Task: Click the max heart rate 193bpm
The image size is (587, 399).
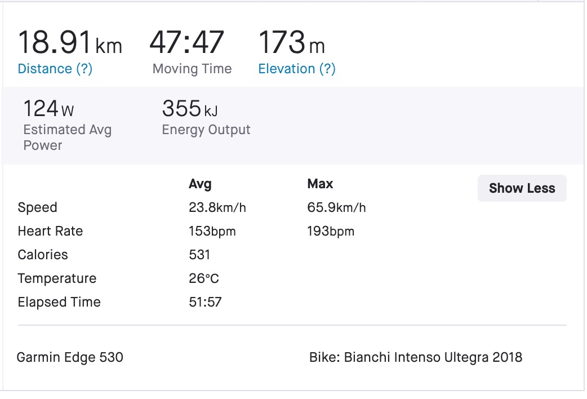Action: [x=331, y=231]
